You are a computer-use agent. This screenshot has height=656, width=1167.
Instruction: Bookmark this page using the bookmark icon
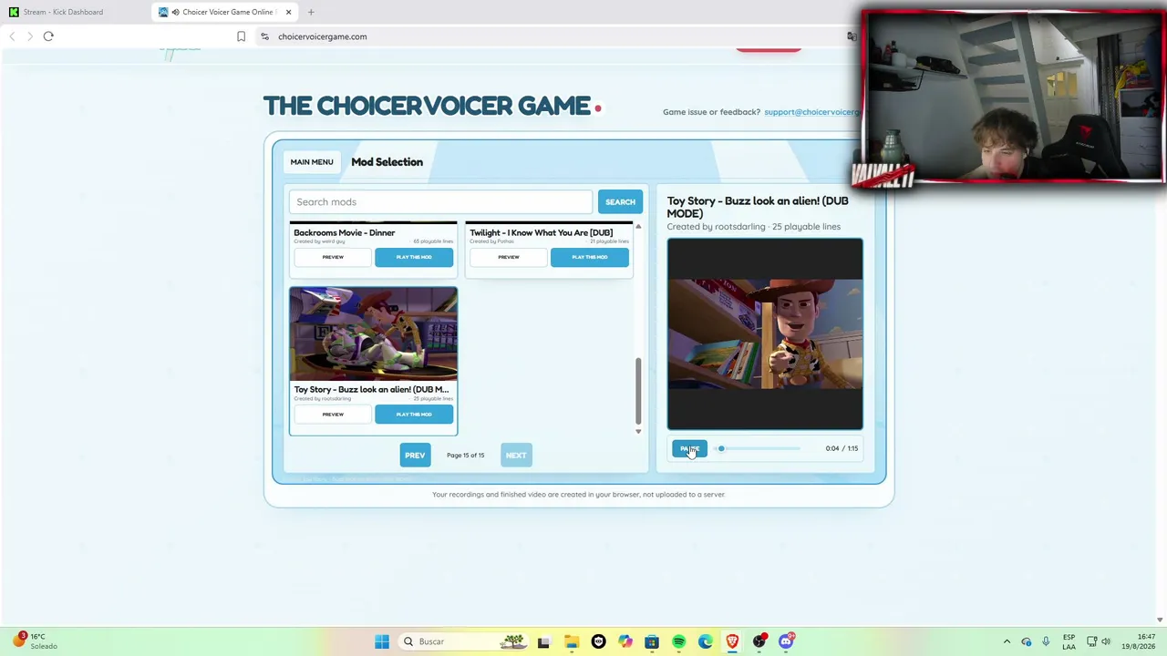(x=241, y=36)
